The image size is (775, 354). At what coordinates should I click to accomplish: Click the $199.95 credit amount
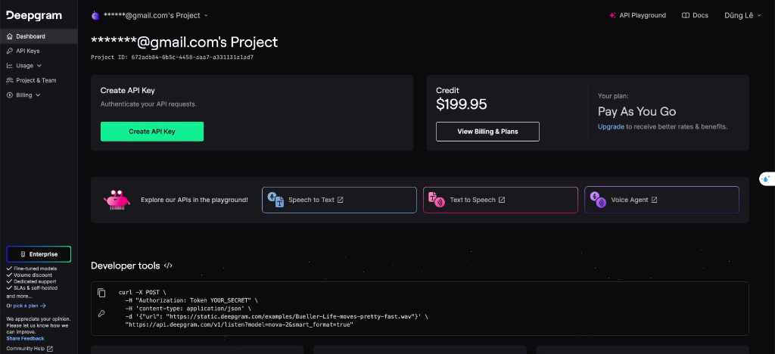click(461, 104)
